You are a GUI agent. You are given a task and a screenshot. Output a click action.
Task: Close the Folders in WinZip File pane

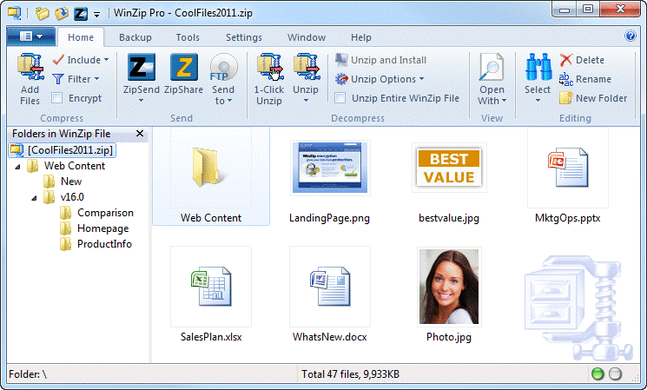coord(140,134)
